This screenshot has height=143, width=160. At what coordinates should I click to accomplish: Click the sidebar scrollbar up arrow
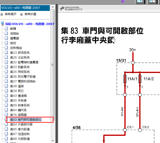tap(53, 7)
